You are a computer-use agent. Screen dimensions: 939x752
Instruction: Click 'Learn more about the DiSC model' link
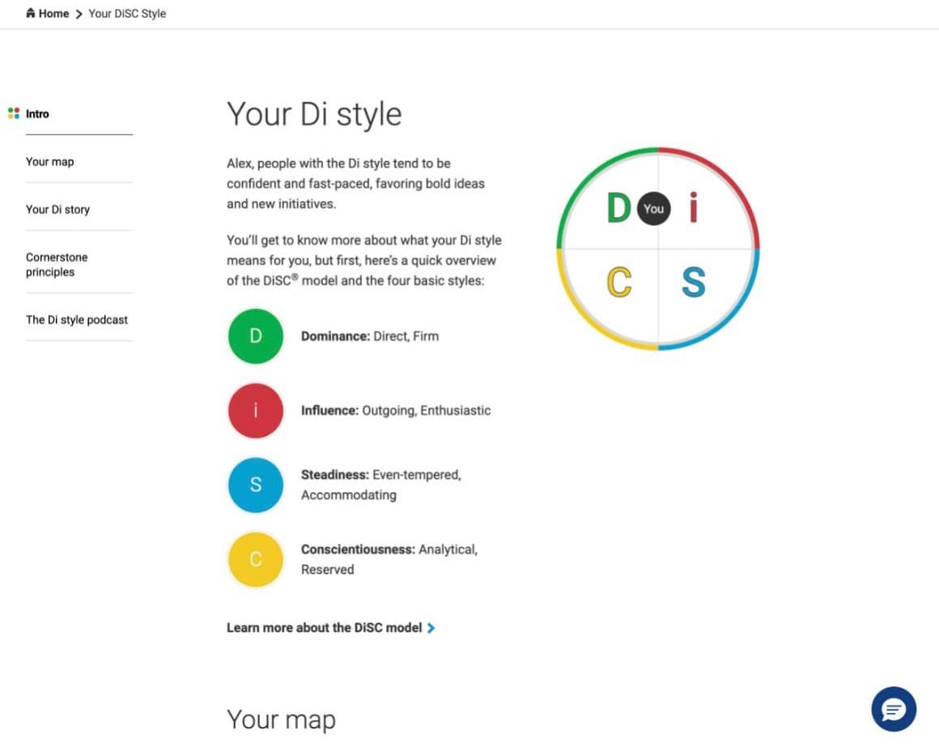point(324,627)
